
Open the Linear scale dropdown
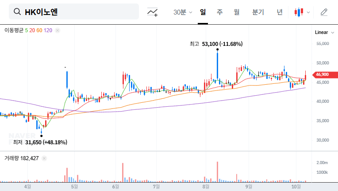(x=324, y=33)
